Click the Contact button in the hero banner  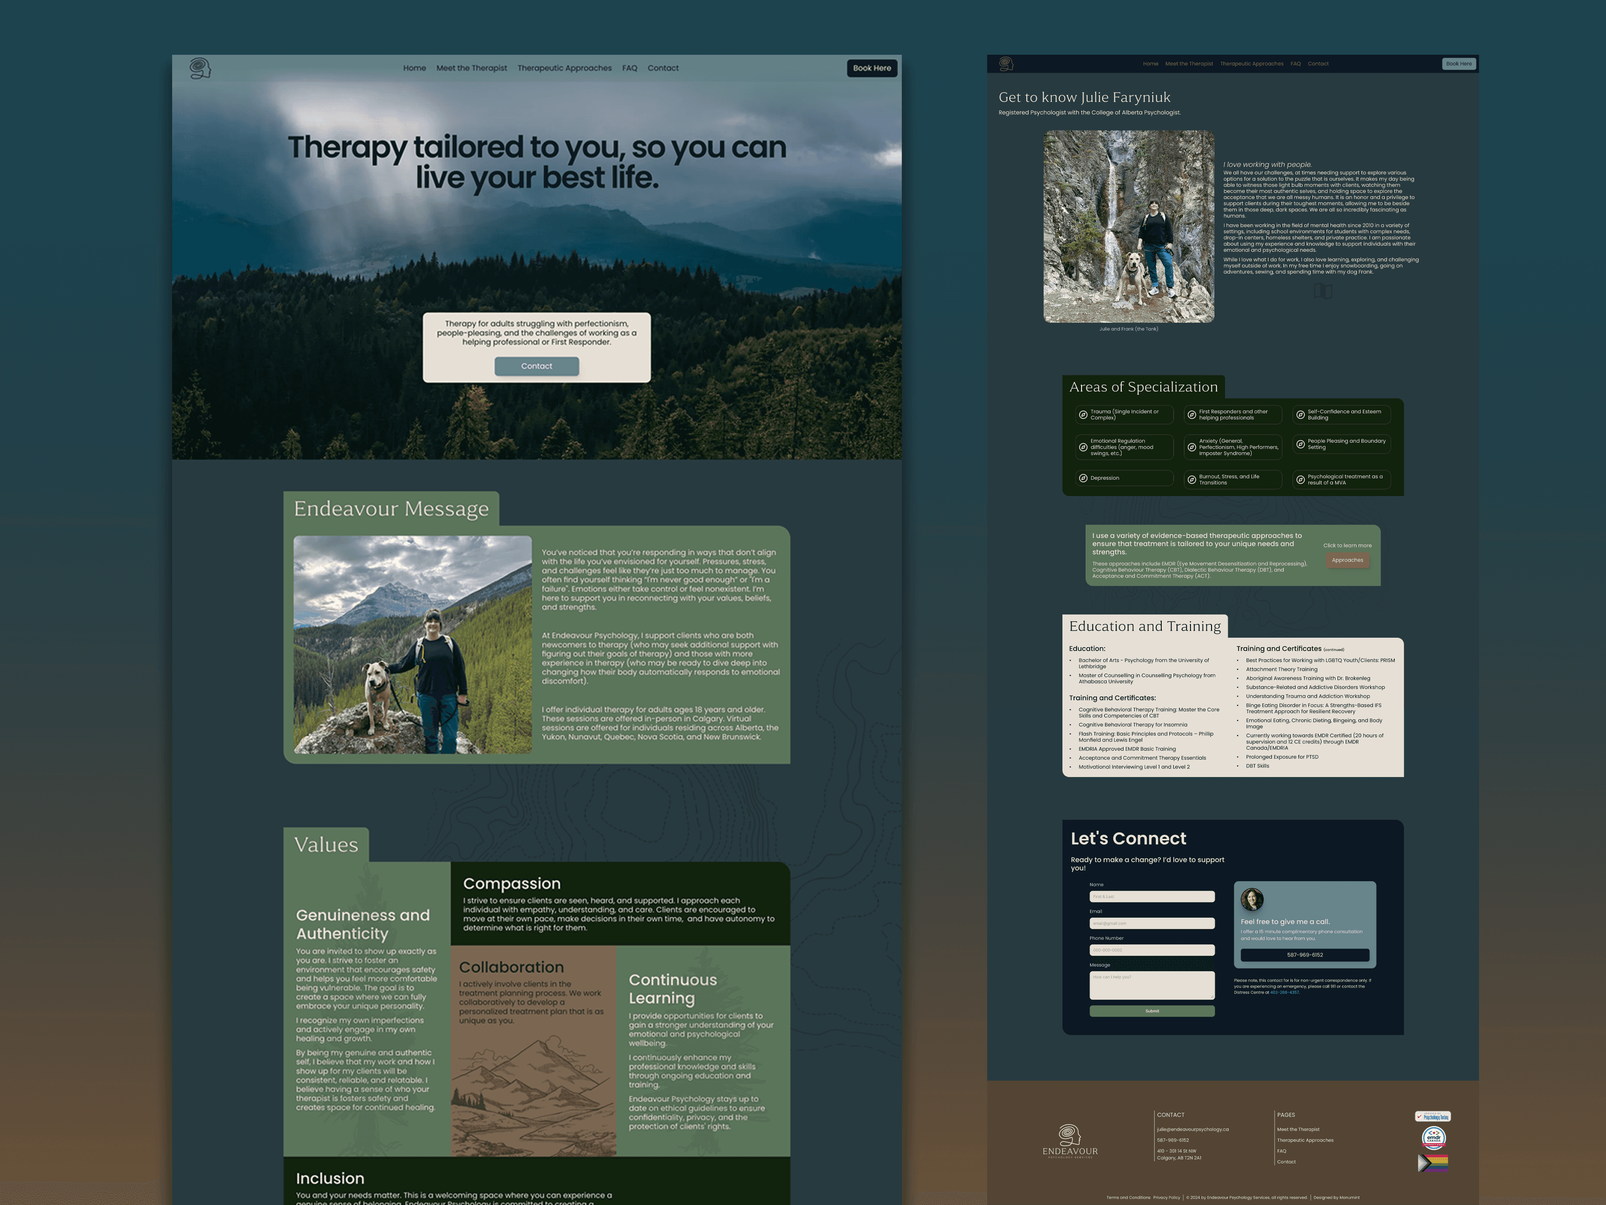pyautogui.click(x=538, y=366)
